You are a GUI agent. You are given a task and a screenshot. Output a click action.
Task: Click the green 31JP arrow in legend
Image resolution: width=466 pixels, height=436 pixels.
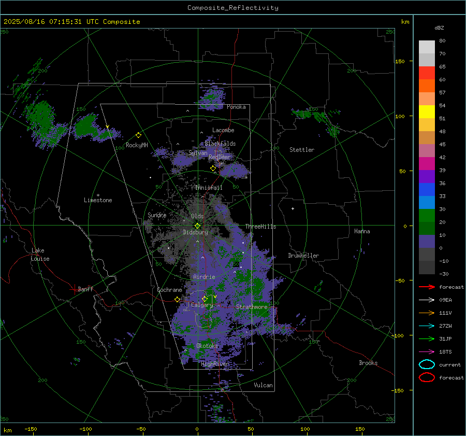427,339
